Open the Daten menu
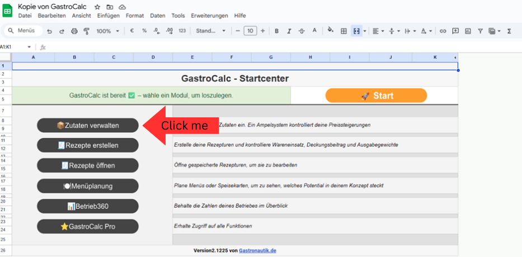 pos(157,16)
